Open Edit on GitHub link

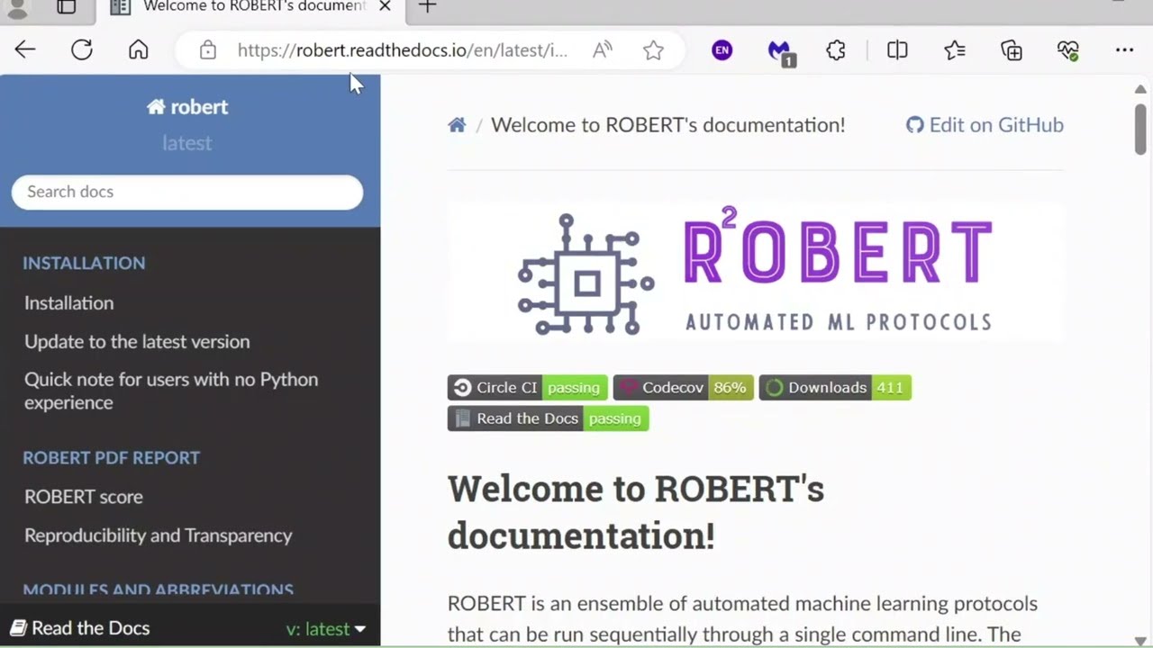985,125
